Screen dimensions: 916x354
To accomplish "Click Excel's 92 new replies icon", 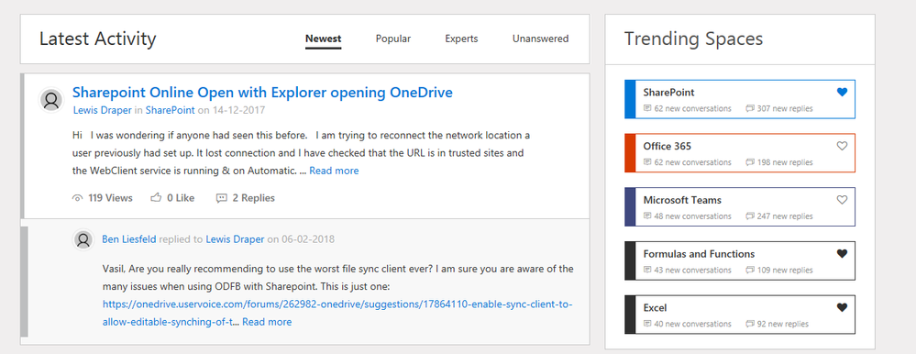I will 750,324.
